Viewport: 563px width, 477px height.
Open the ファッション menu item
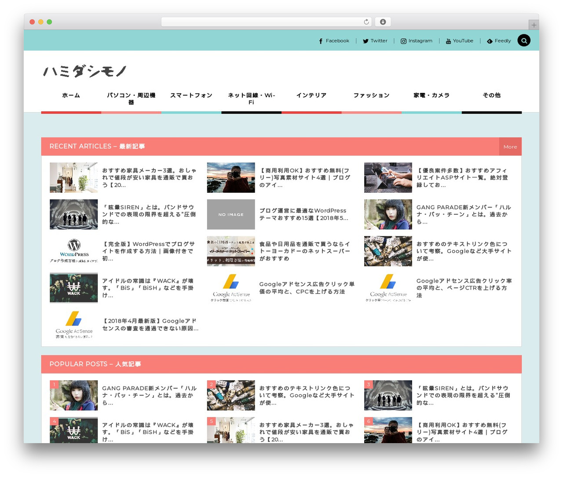tap(372, 95)
